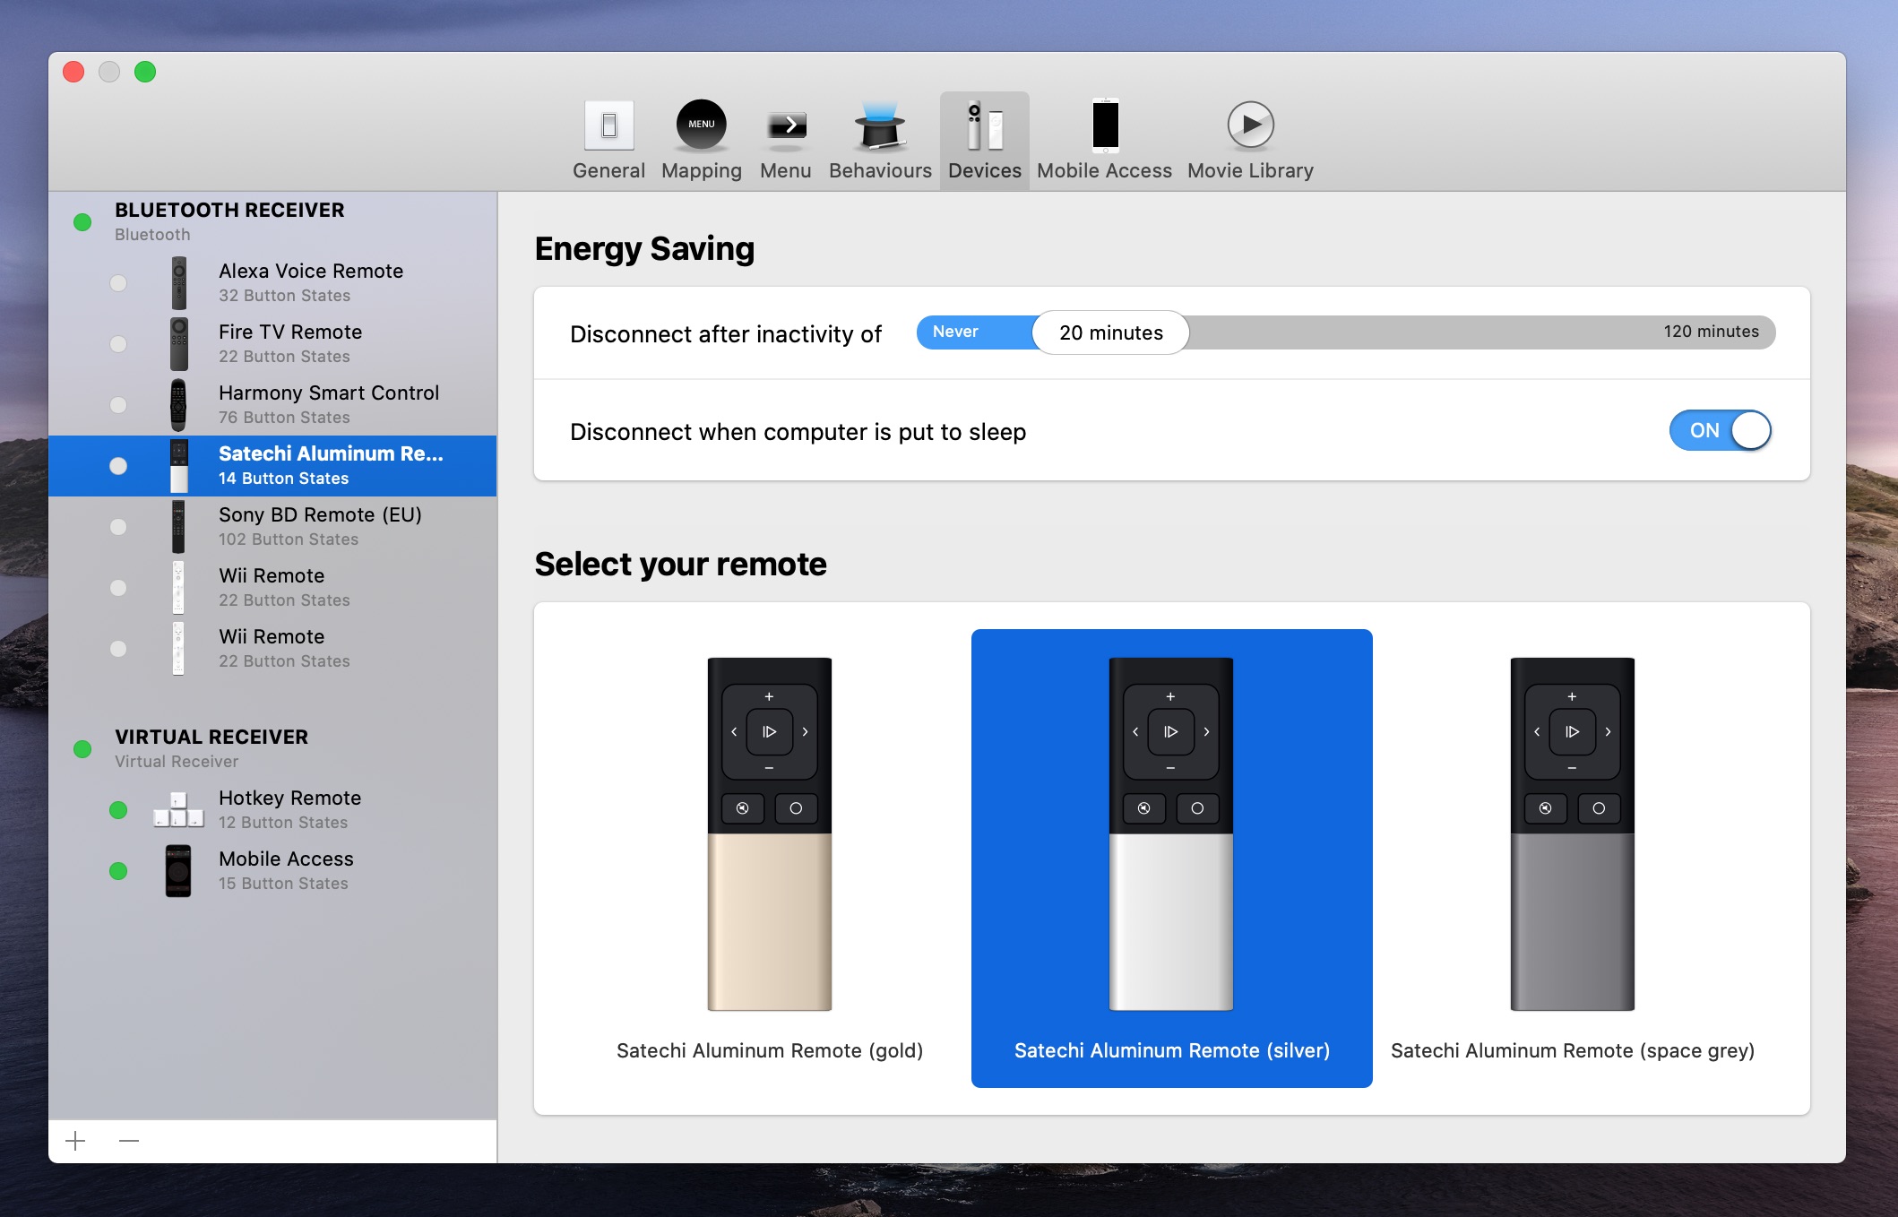Click the '14 Button States' text

click(x=283, y=479)
